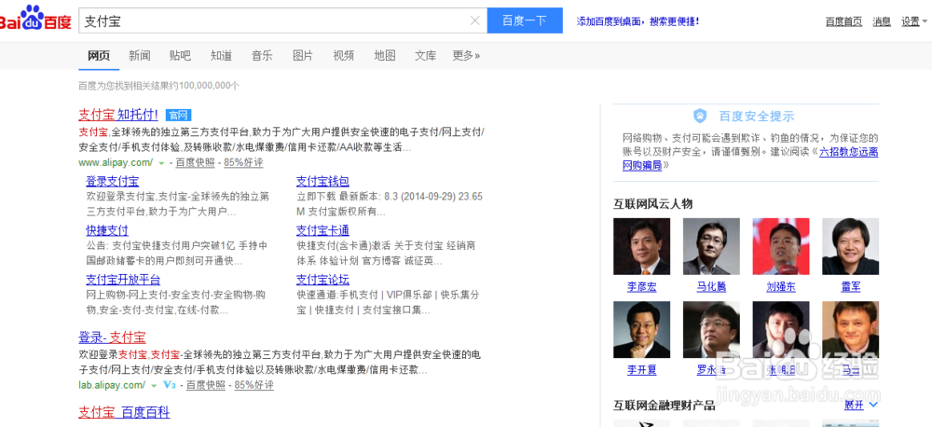Click the lab.alipay.com/ green URL

pos(112,385)
